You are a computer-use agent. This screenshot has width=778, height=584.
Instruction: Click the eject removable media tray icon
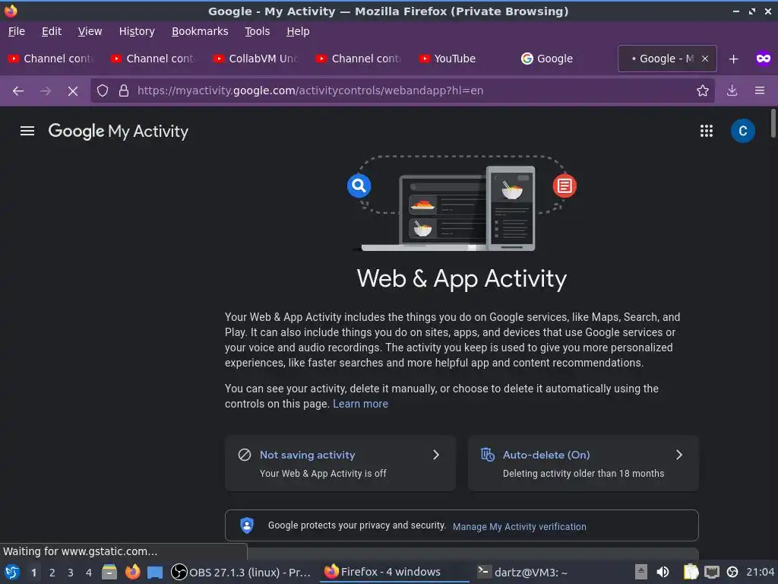tap(641, 572)
